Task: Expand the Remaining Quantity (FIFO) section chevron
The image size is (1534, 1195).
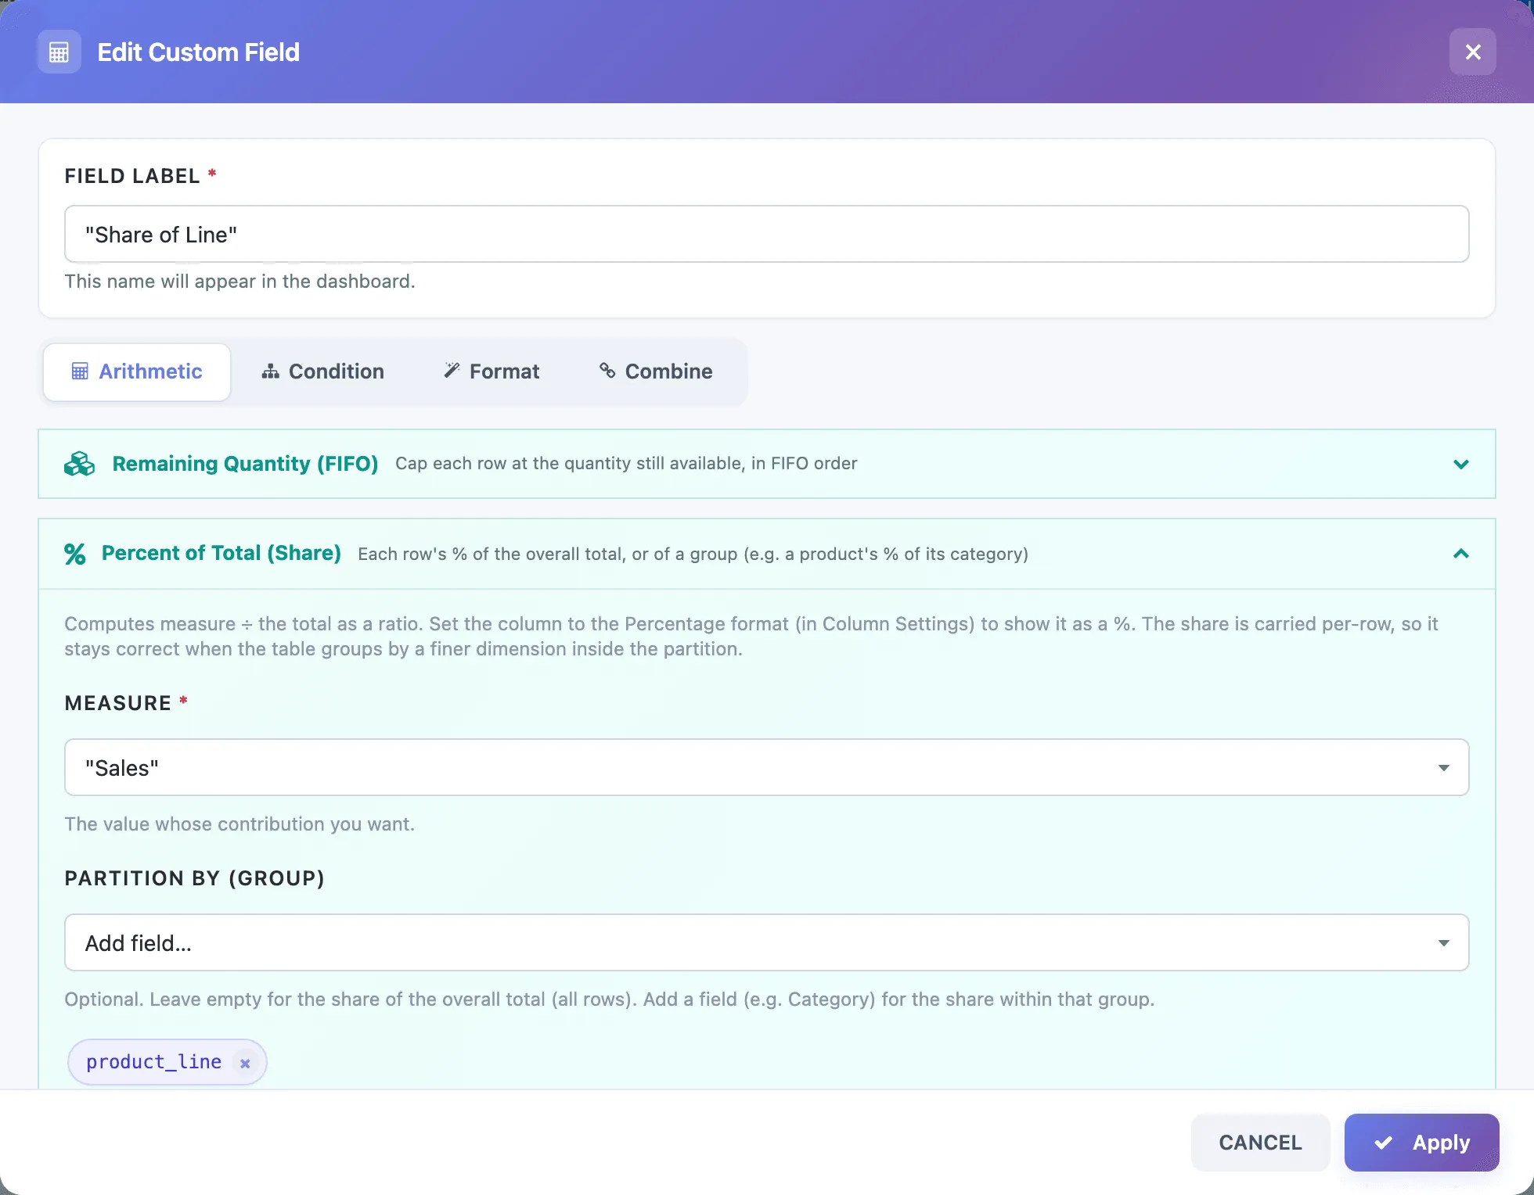Action: pos(1460,464)
